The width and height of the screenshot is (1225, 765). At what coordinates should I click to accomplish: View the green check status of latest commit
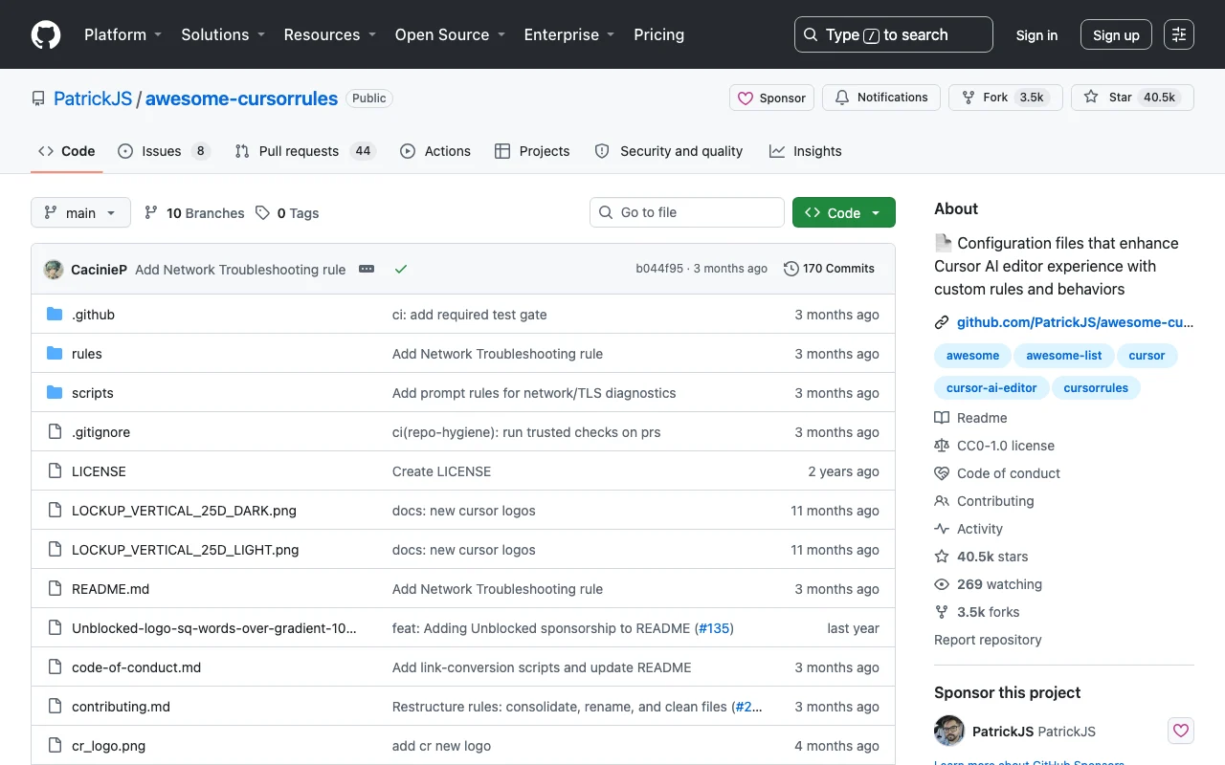pyautogui.click(x=401, y=269)
